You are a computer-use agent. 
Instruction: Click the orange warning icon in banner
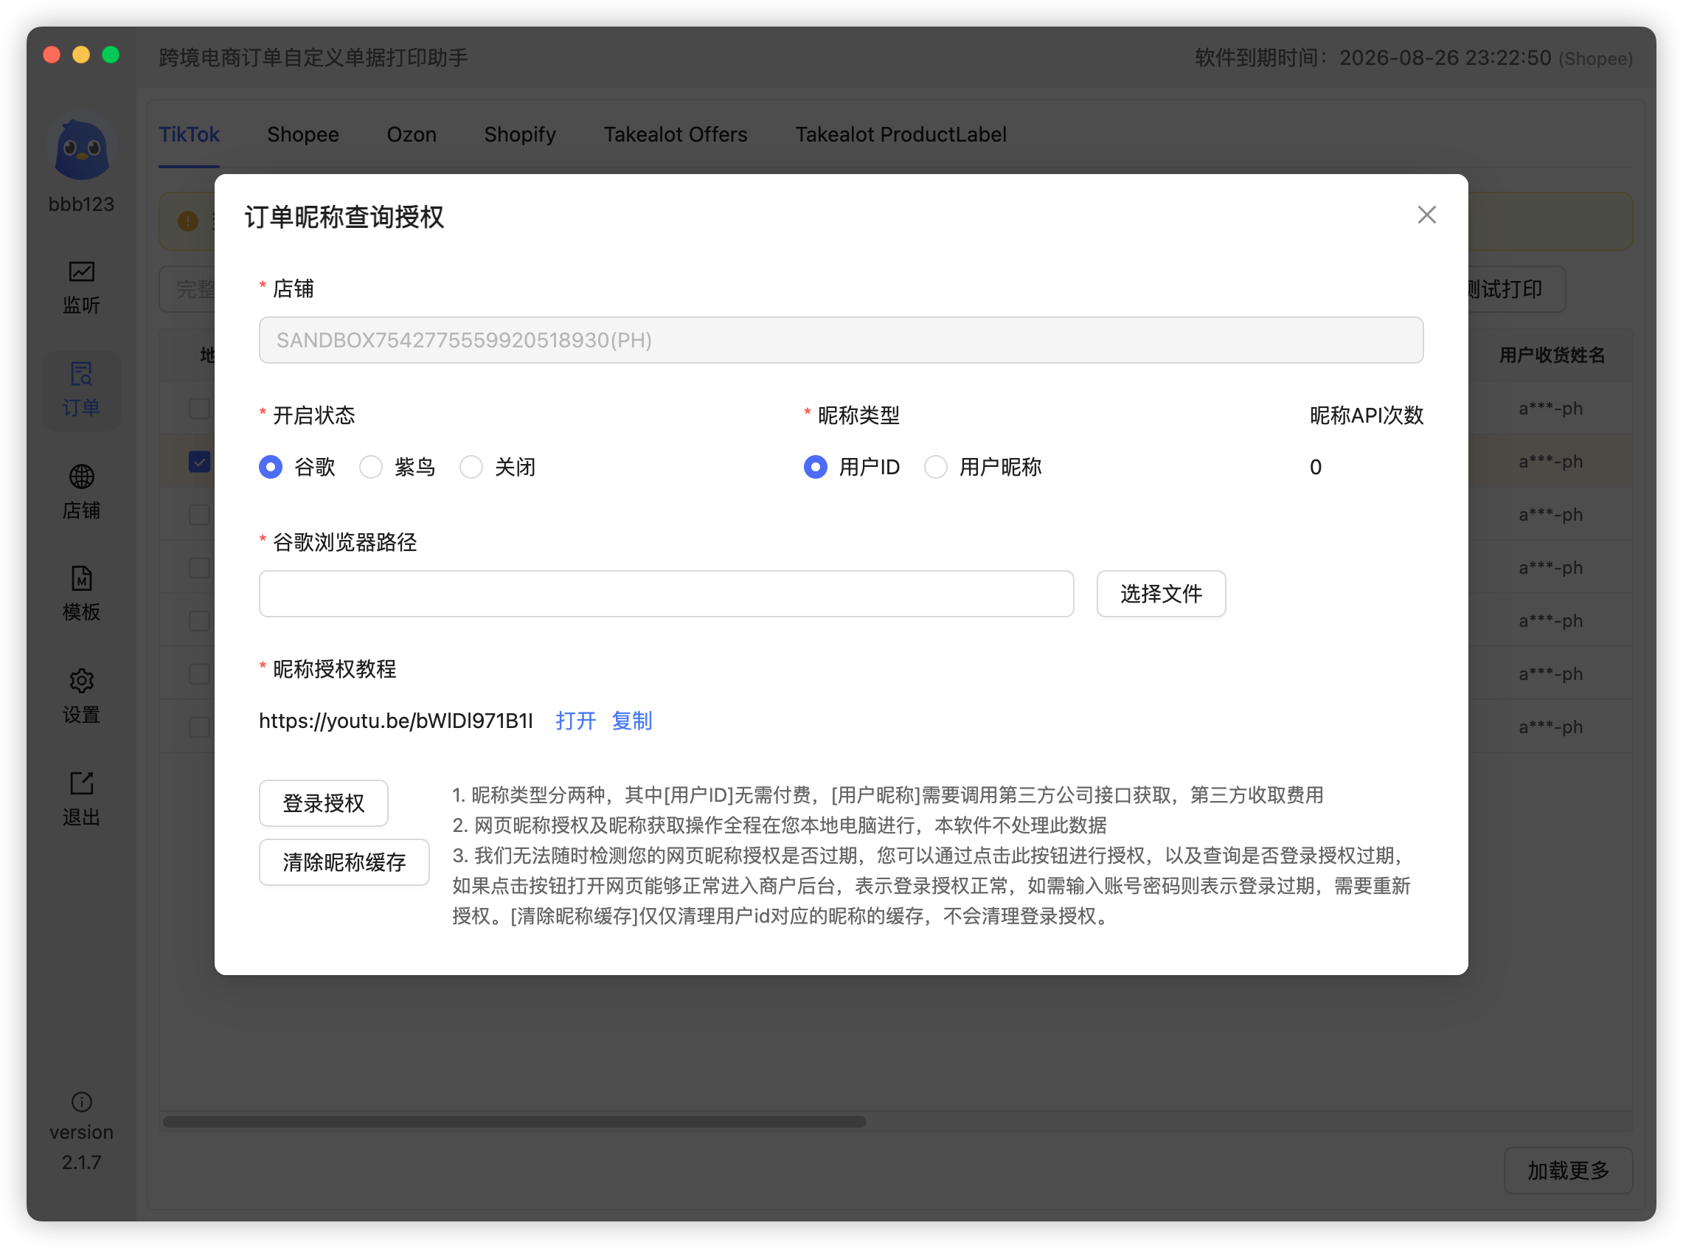[187, 221]
